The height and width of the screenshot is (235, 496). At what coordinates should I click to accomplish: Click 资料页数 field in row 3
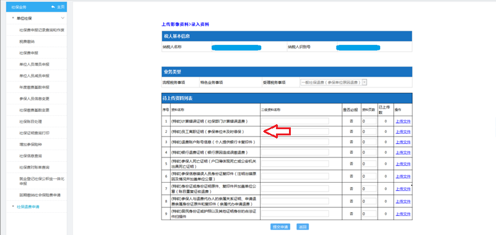click(369, 142)
